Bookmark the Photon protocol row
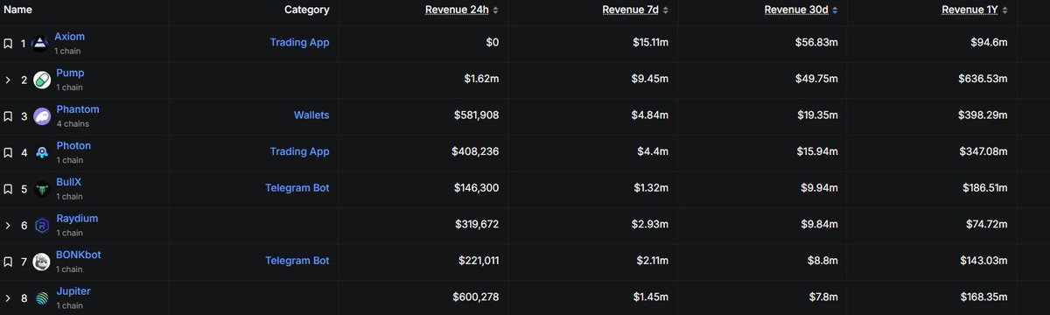Viewport: 1050px width, 315px height. point(8,152)
